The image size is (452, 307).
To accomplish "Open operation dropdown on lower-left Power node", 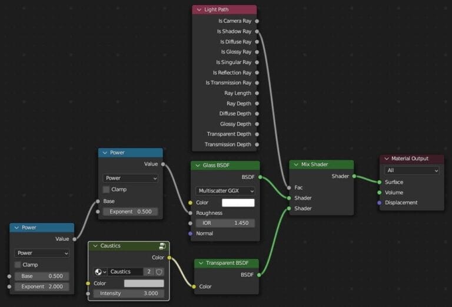I will click(x=42, y=253).
